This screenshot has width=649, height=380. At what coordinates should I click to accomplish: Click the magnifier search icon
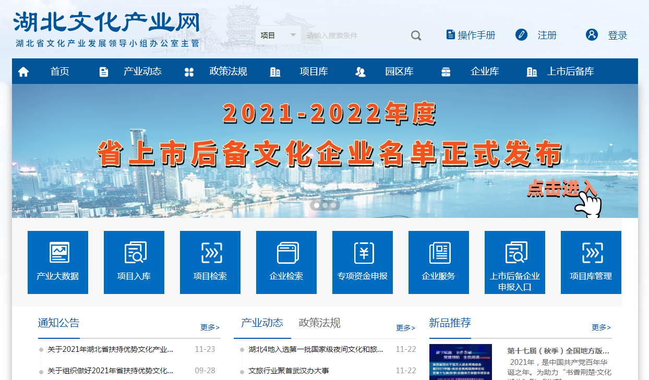coord(416,35)
